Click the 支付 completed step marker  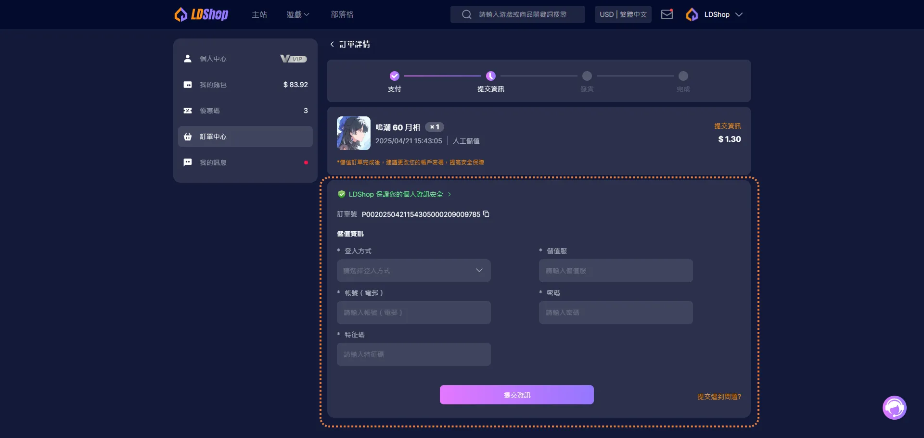(395, 76)
